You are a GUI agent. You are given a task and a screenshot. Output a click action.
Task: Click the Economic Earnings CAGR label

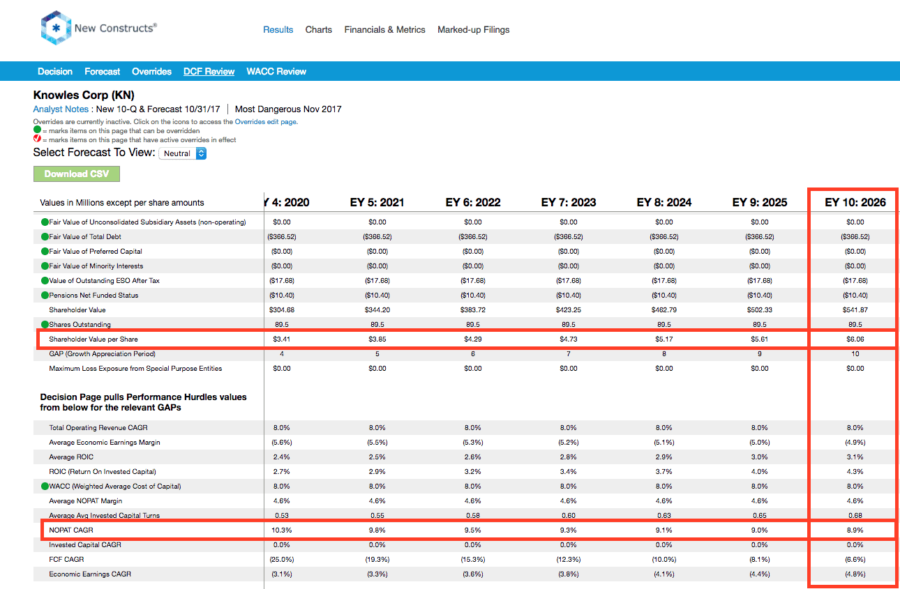(90, 574)
